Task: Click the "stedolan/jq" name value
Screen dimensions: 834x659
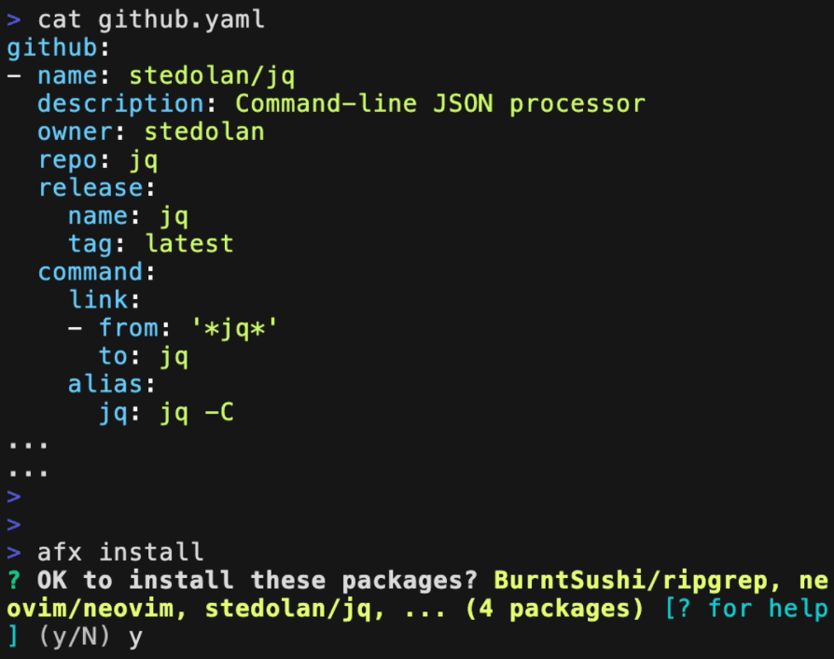Action: (x=212, y=76)
